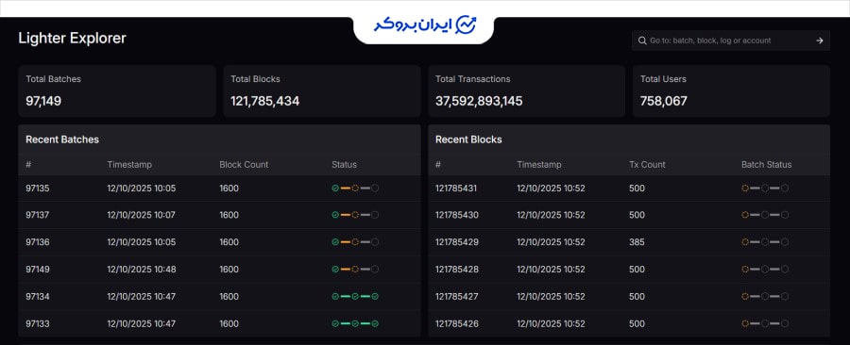This screenshot has height=345, width=850.
Task: Click the Timestamp header in Recent Batches
Action: click(x=129, y=164)
